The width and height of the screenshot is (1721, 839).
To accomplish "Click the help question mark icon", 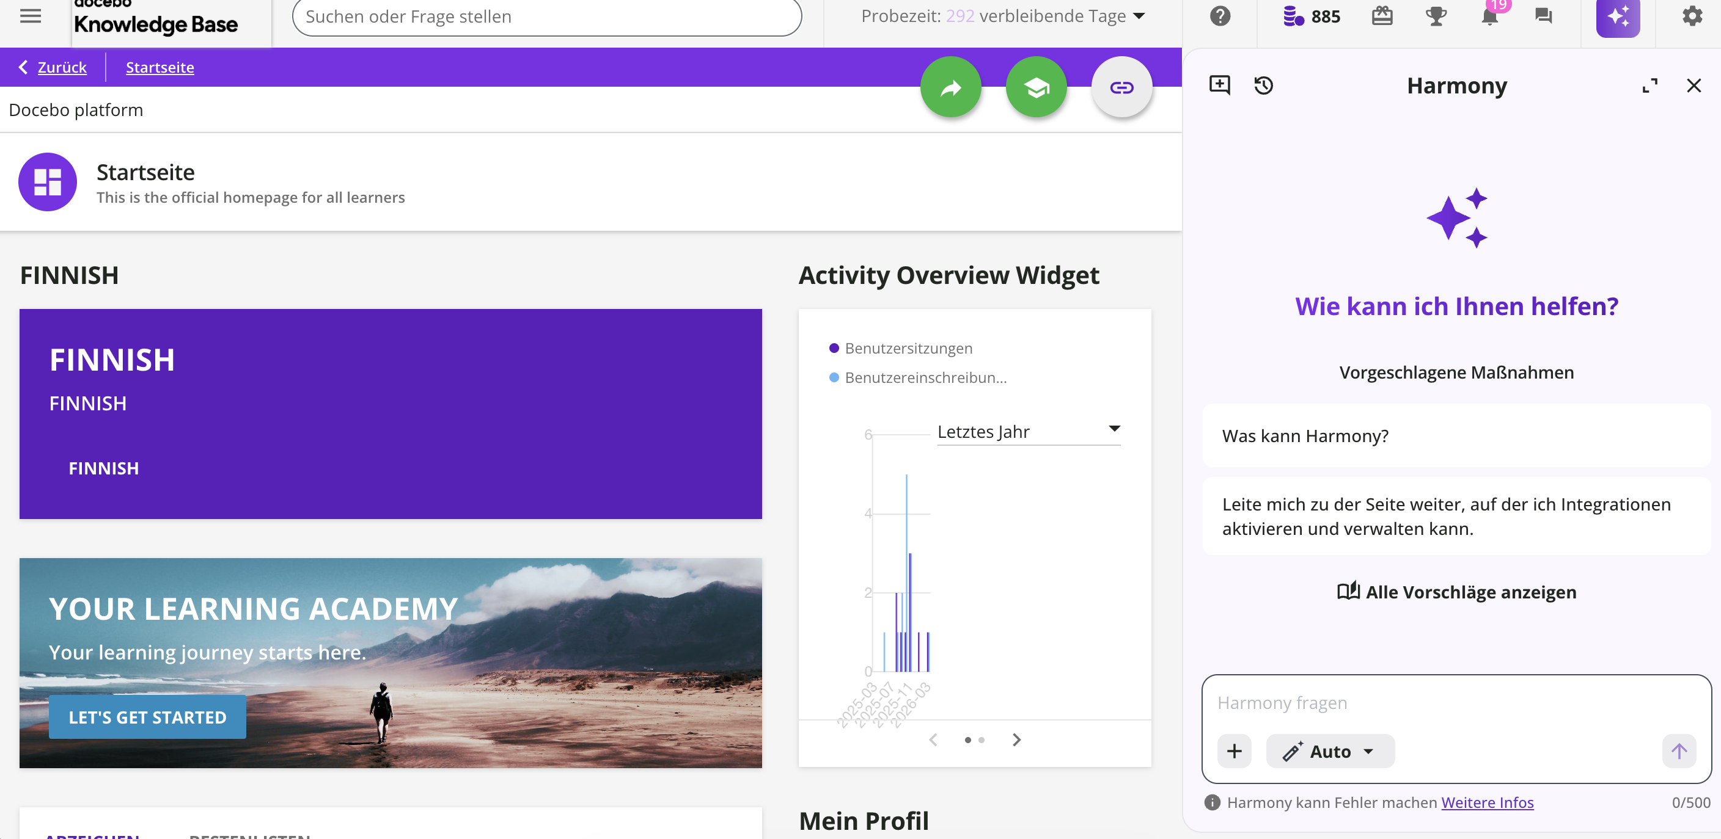I will click(x=1219, y=16).
